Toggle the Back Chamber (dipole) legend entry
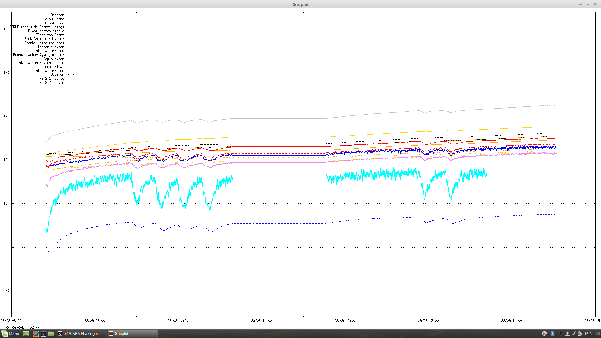 click(44, 39)
